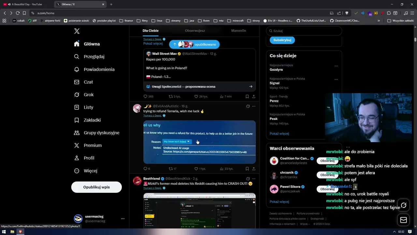
Task: Click the X logo in sidebar
Action: click(77, 31)
